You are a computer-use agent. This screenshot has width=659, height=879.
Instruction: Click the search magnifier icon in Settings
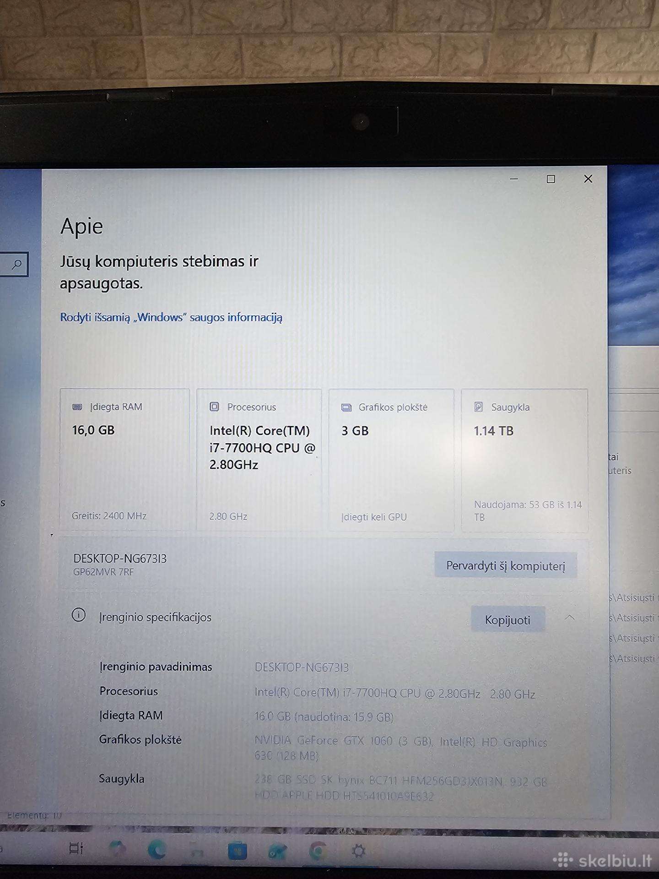16,264
